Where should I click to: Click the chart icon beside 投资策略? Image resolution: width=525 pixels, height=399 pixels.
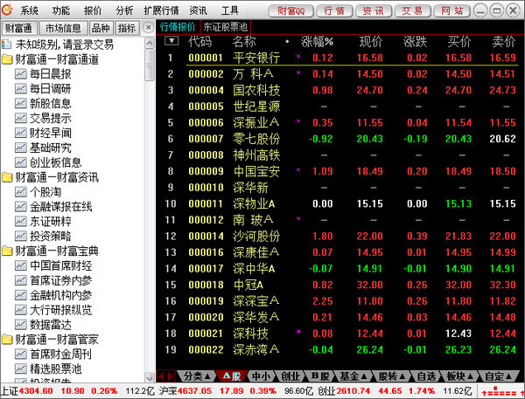(20, 236)
